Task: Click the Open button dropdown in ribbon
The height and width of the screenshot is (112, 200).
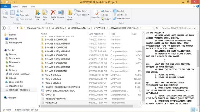Action: tap(106, 11)
